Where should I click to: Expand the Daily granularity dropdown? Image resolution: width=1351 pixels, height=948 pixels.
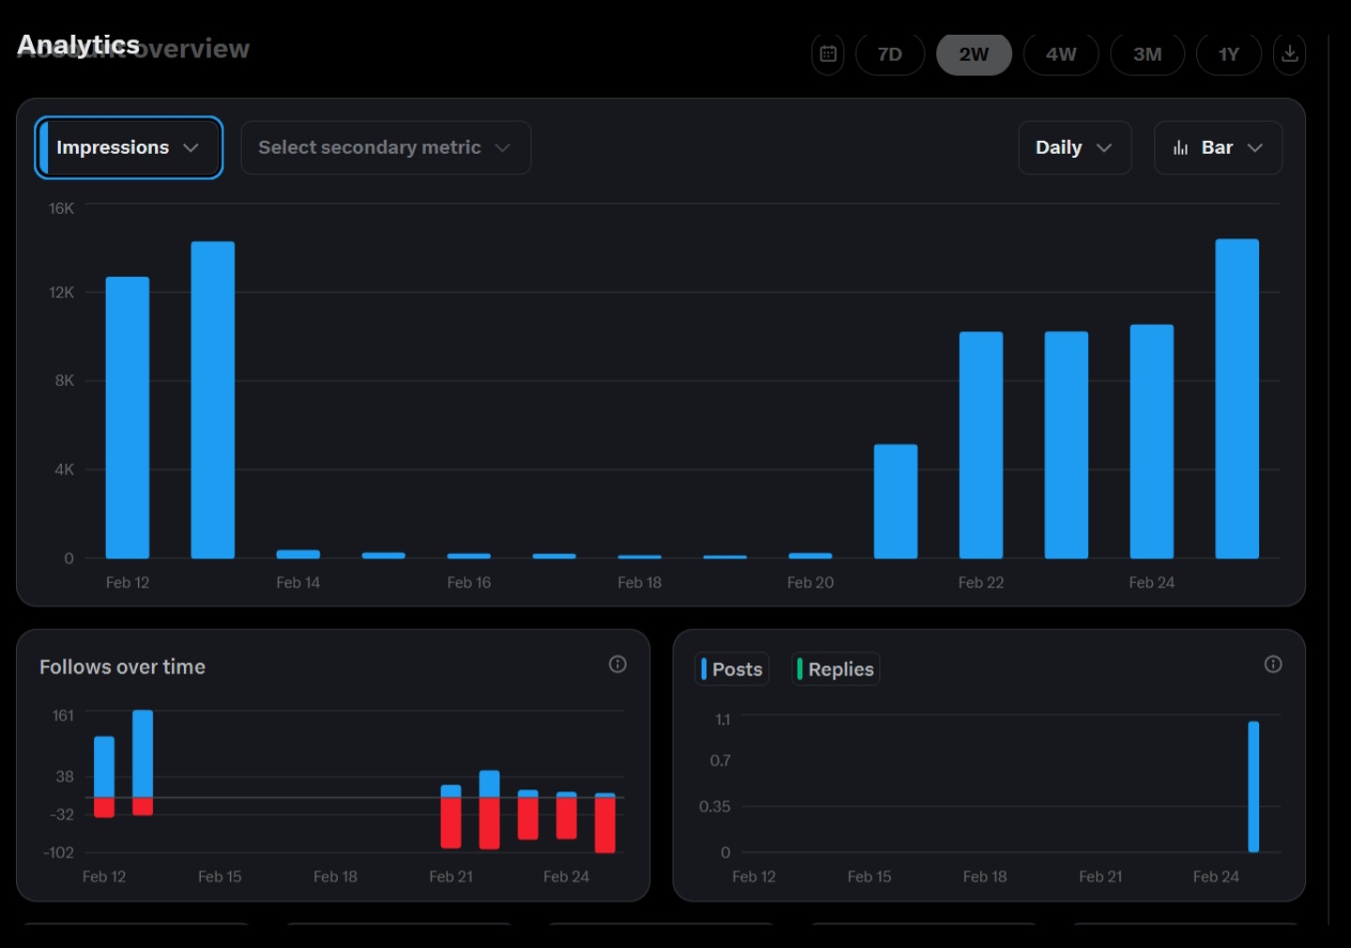[1073, 147]
